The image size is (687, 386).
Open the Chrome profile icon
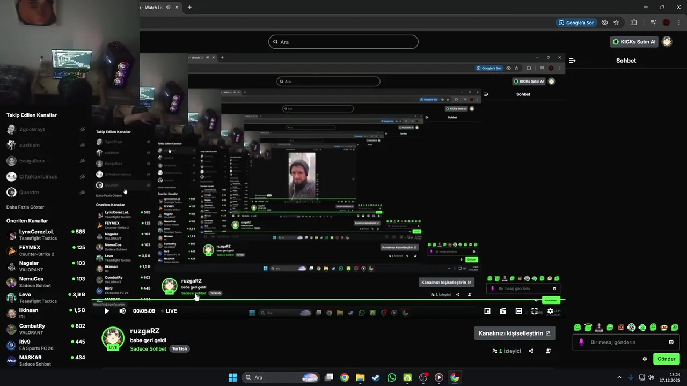pyautogui.click(x=666, y=23)
